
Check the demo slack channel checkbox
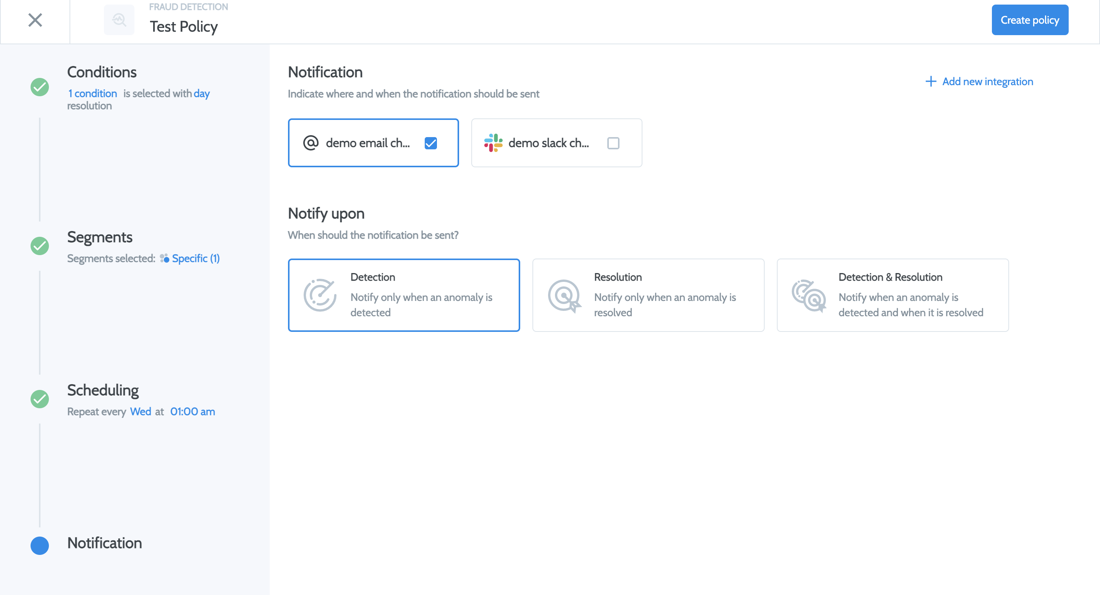click(613, 143)
